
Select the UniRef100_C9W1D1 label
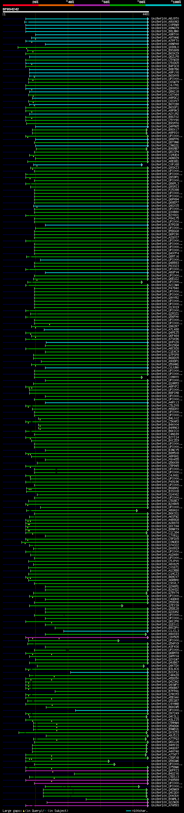165,145
